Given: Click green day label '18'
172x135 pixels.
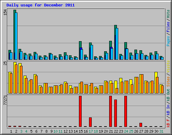Looking at the screenshot, I should click(96, 131).
